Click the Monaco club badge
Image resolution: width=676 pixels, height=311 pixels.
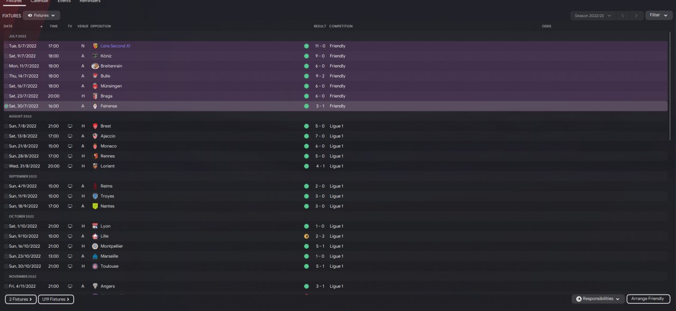[x=95, y=146]
